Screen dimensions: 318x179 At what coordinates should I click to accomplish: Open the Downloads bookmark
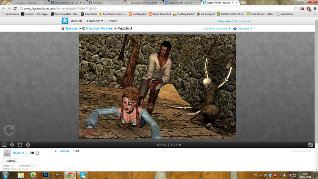[89, 14]
